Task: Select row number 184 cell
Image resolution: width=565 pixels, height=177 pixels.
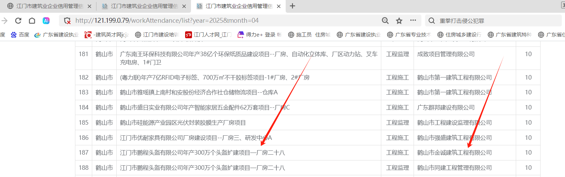Action: pyautogui.click(x=84, y=107)
